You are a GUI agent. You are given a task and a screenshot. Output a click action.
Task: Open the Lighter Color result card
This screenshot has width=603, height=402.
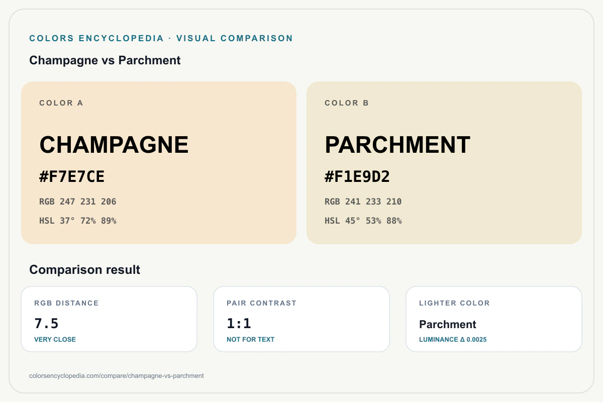(494, 319)
